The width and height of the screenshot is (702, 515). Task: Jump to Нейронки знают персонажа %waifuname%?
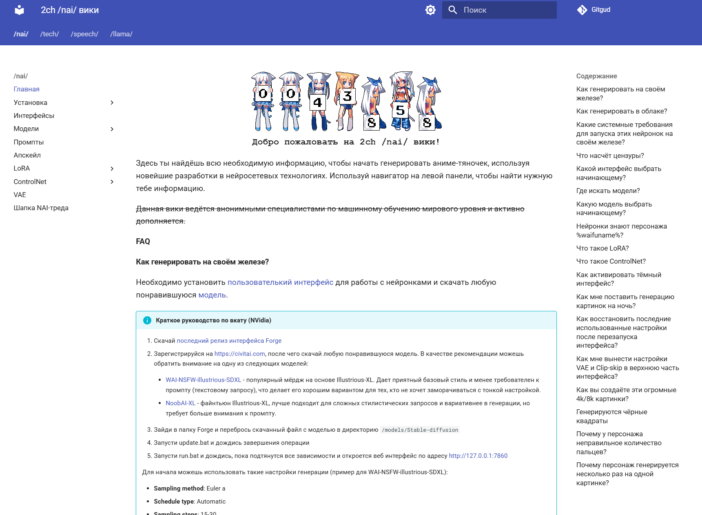(622, 231)
